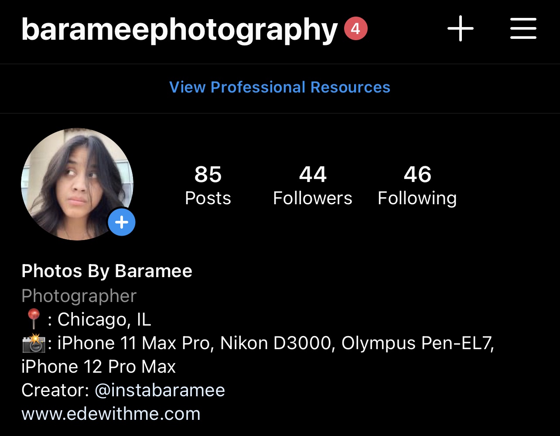The height and width of the screenshot is (436, 560).
Task: View the 44 Followers list
Action: click(313, 185)
